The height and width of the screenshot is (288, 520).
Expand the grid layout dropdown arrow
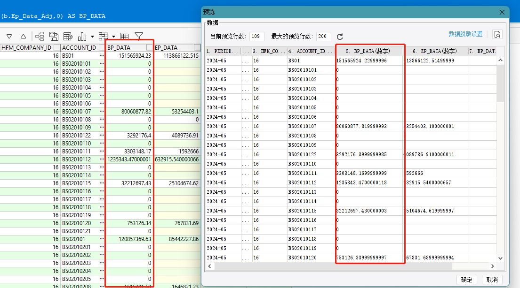pyautogui.click(x=113, y=37)
